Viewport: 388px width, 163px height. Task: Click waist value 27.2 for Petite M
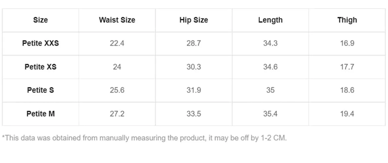tap(117, 114)
